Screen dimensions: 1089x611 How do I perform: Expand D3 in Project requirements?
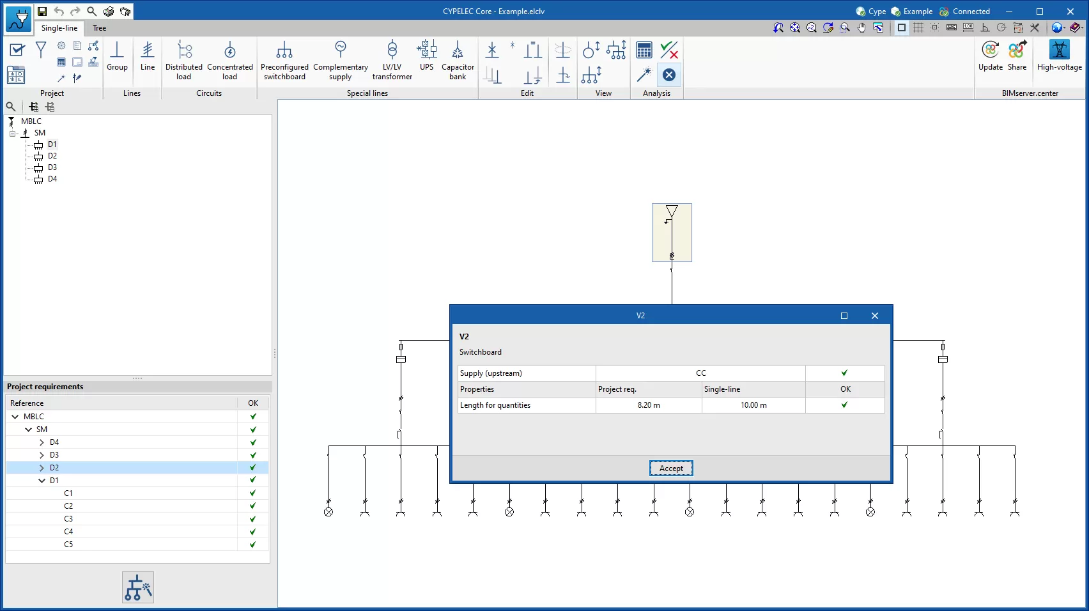(42, 455)
